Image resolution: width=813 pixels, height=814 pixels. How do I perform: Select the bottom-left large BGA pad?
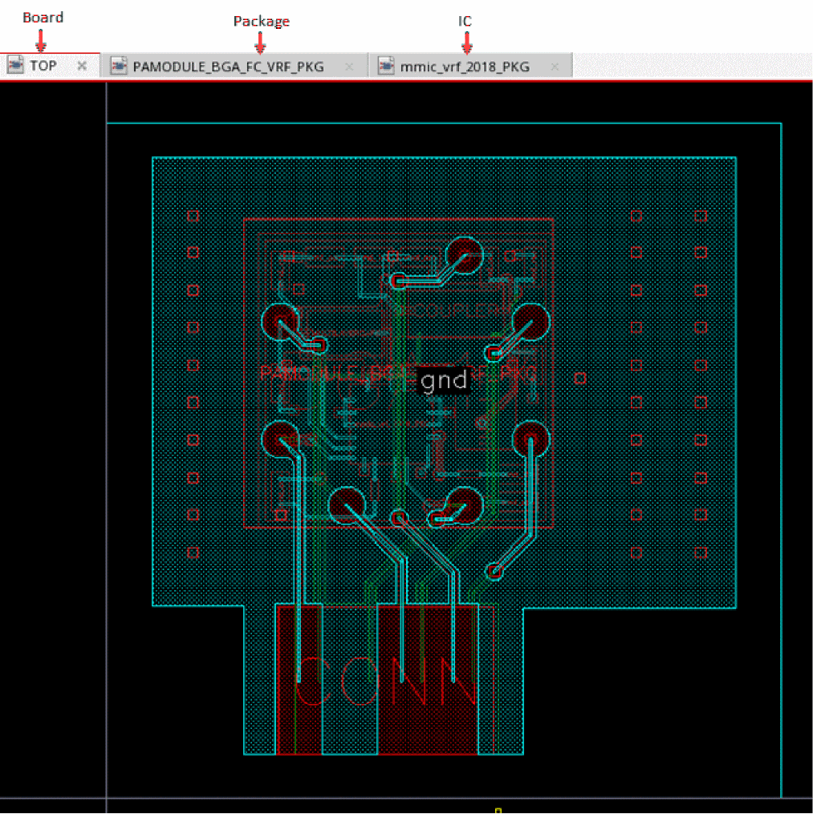point(347,504)
